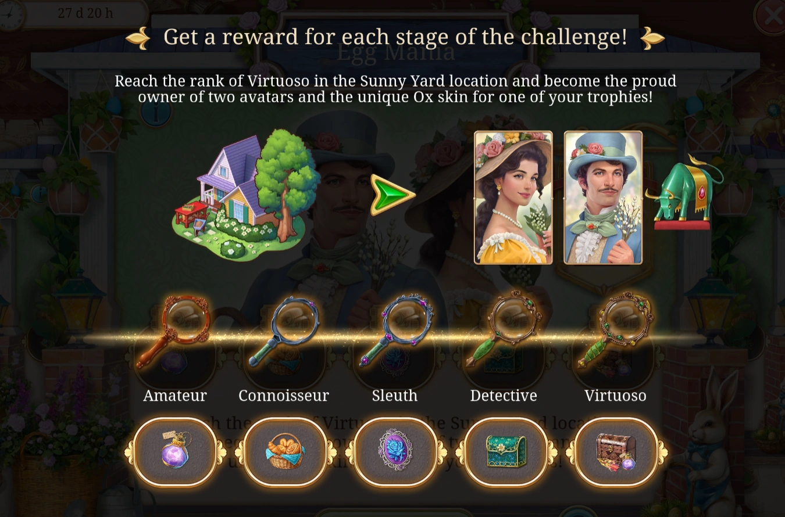Screen dimensions: 785x517
Task: Click the Virtuoso magnifying glass icon
Action: pyautogui.click(x=616, y=330)
